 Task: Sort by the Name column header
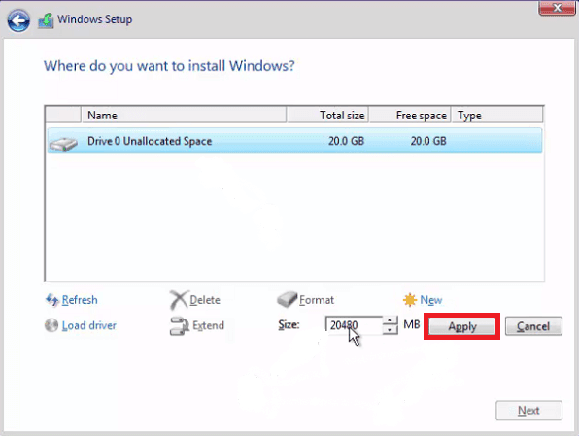coord(184,116)
